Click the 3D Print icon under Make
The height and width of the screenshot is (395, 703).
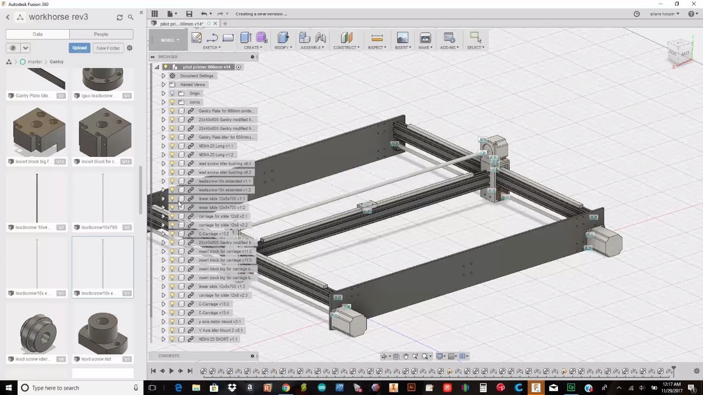tap(425, 38)
